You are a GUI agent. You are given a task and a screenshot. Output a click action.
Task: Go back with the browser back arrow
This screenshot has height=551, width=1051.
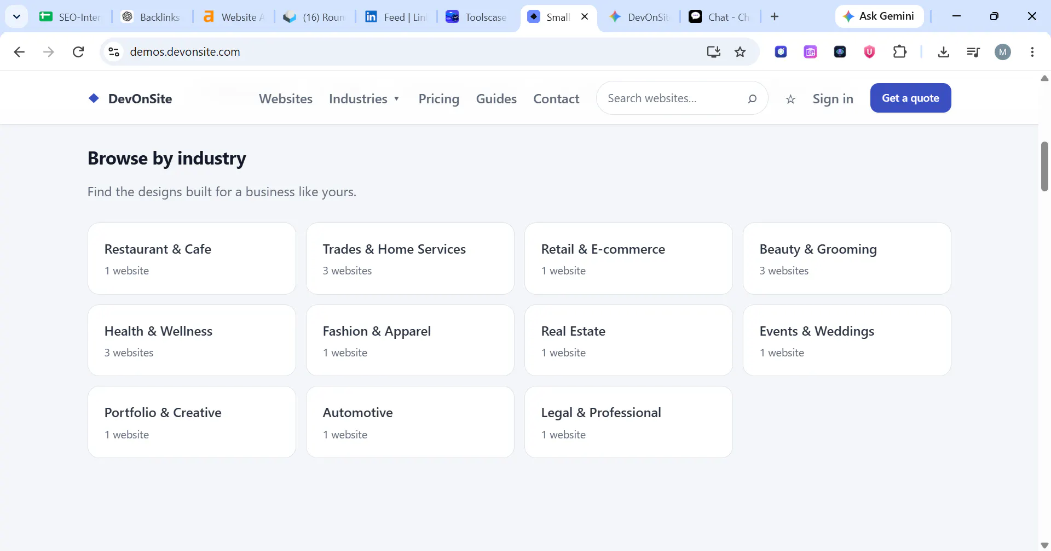pos(19,52)
